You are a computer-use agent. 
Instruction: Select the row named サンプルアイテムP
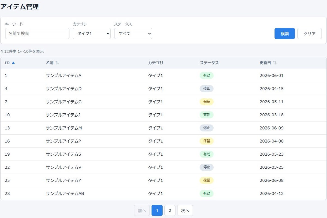(163, 141)
